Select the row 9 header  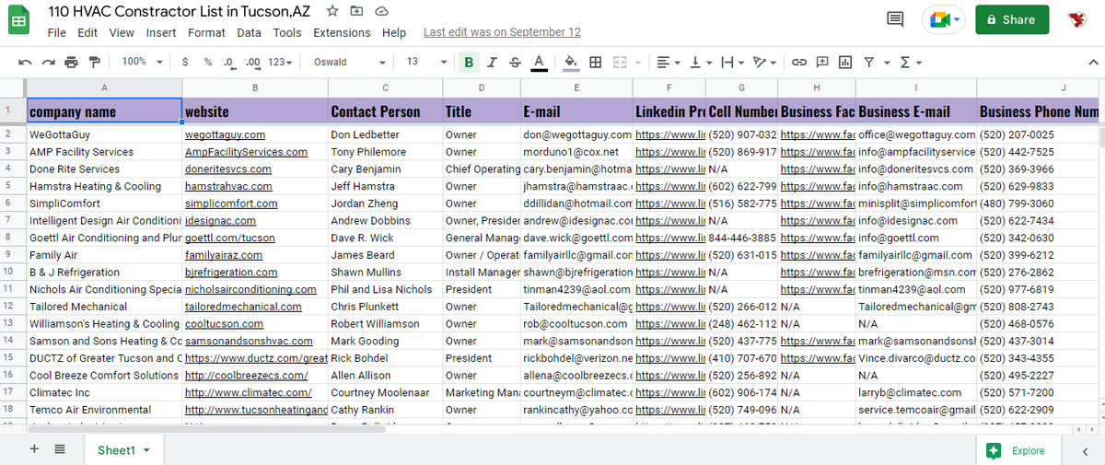pos(8,255)
